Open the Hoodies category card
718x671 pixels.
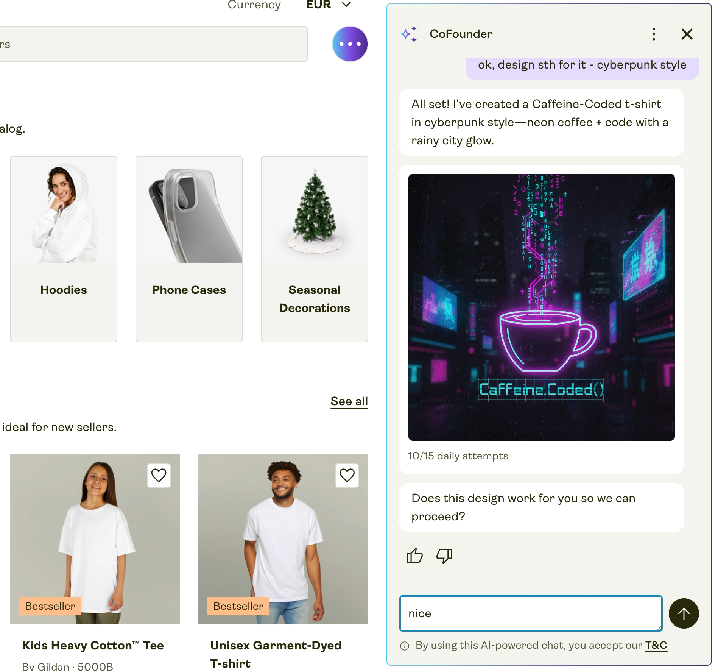pos(64,249)
